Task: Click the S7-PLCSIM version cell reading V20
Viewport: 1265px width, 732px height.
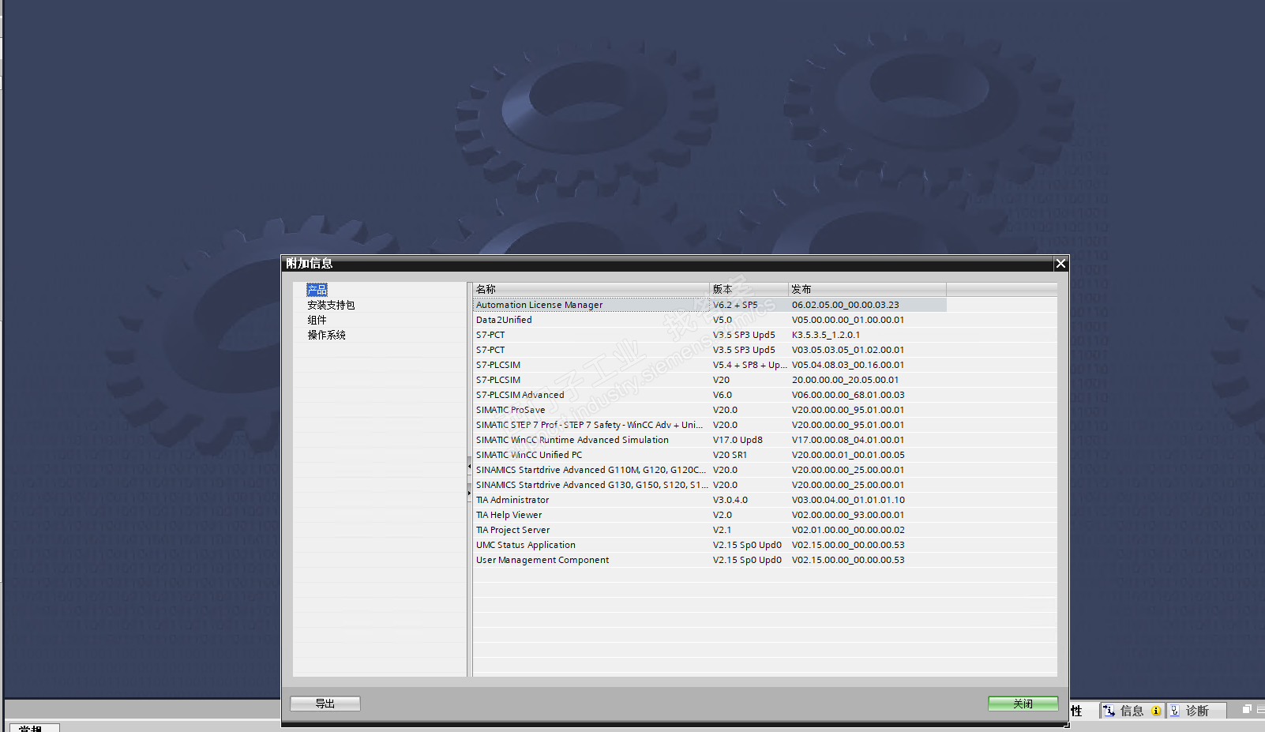Action: coord(722,380)
